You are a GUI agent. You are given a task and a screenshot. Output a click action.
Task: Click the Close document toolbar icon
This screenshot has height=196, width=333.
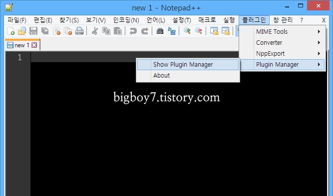point(56,31)
